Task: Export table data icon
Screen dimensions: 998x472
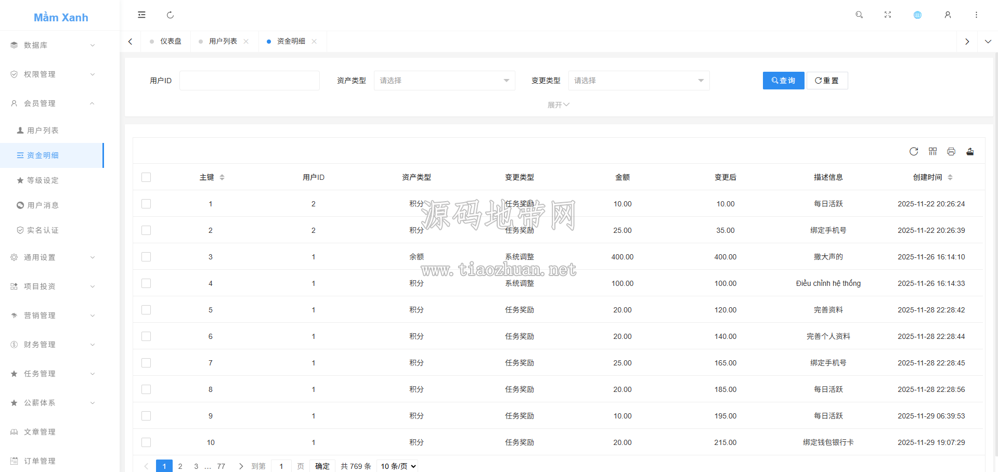Action: point(970,151)
